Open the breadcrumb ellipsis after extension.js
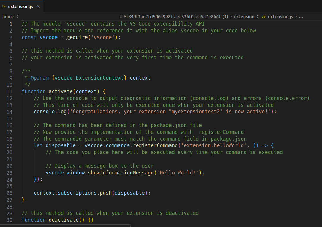This screenshot has height=227, width=322. 301,17
